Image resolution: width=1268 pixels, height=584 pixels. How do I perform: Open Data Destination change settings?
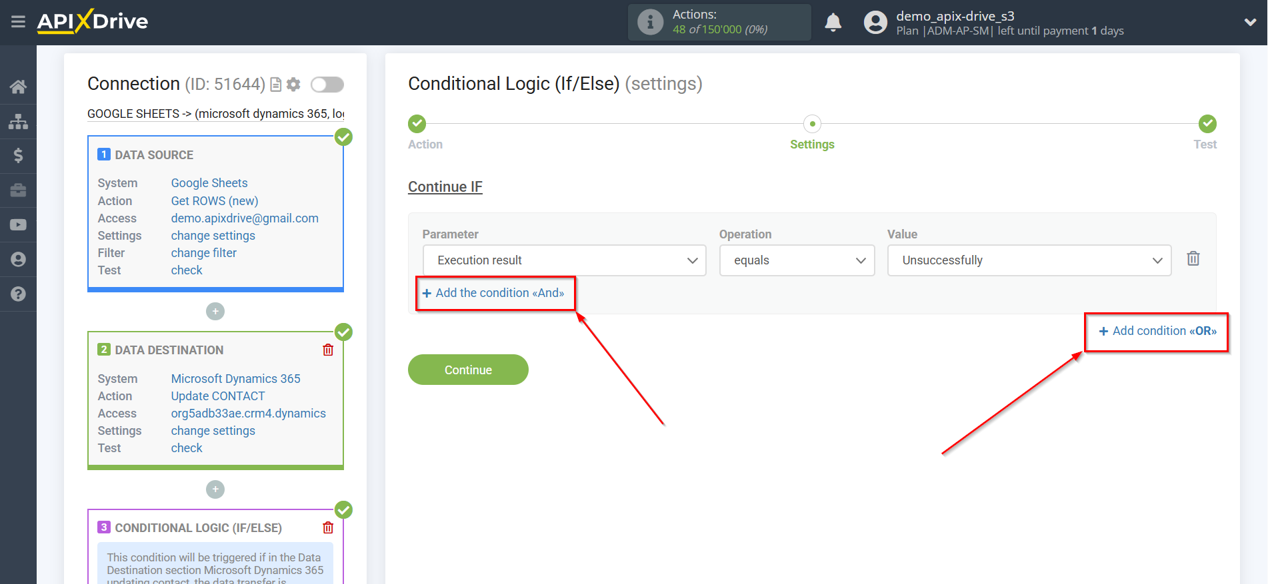pyautogui.click(x=213, y=430)
